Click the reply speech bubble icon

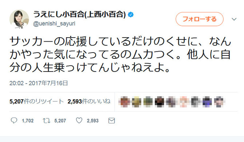(14, 120)
